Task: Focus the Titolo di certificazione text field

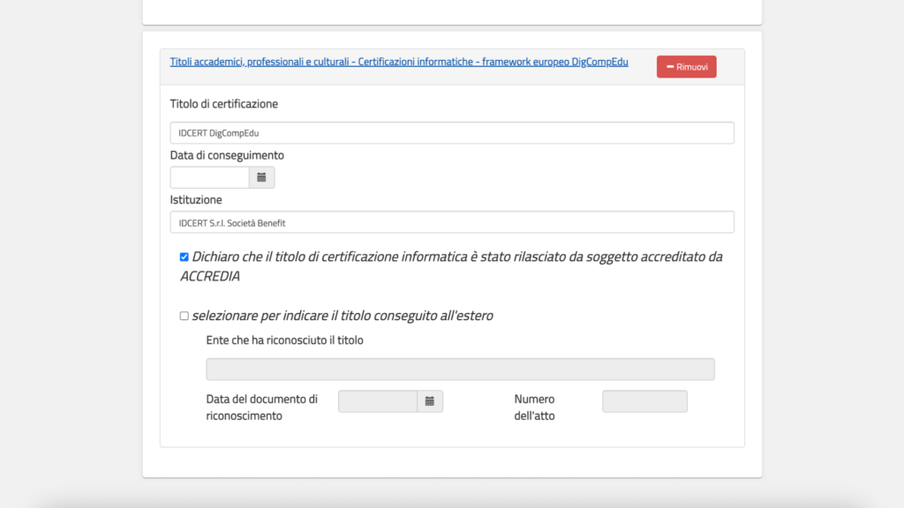Action: (451, 133)
